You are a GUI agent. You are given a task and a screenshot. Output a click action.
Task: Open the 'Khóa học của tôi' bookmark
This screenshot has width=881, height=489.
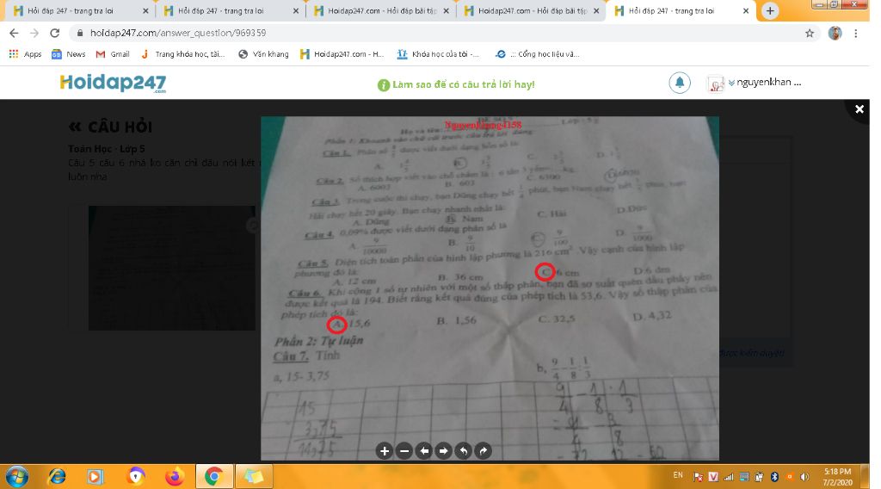click(438, 54)
